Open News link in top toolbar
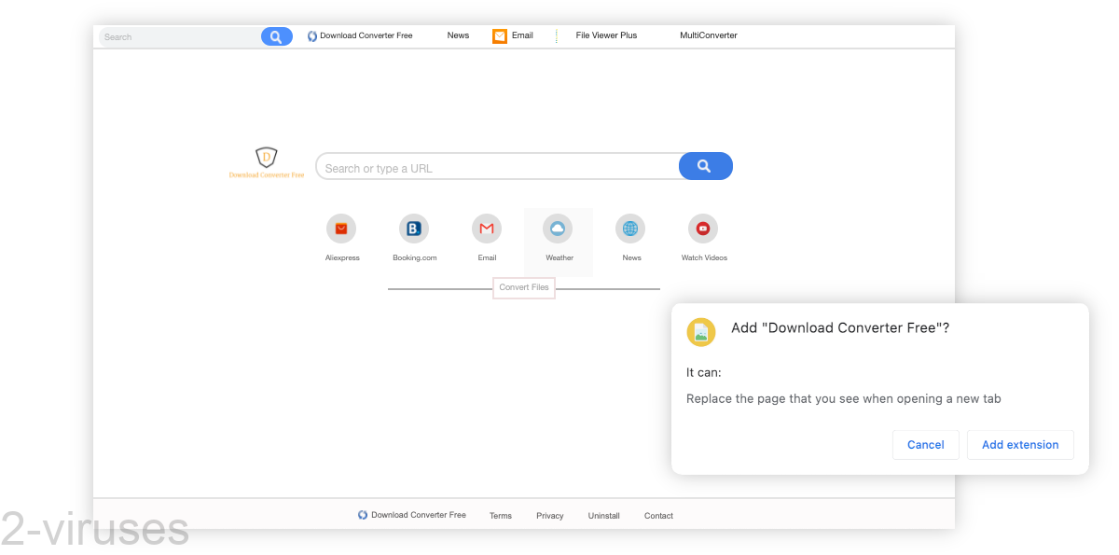 tap(458, 35)
